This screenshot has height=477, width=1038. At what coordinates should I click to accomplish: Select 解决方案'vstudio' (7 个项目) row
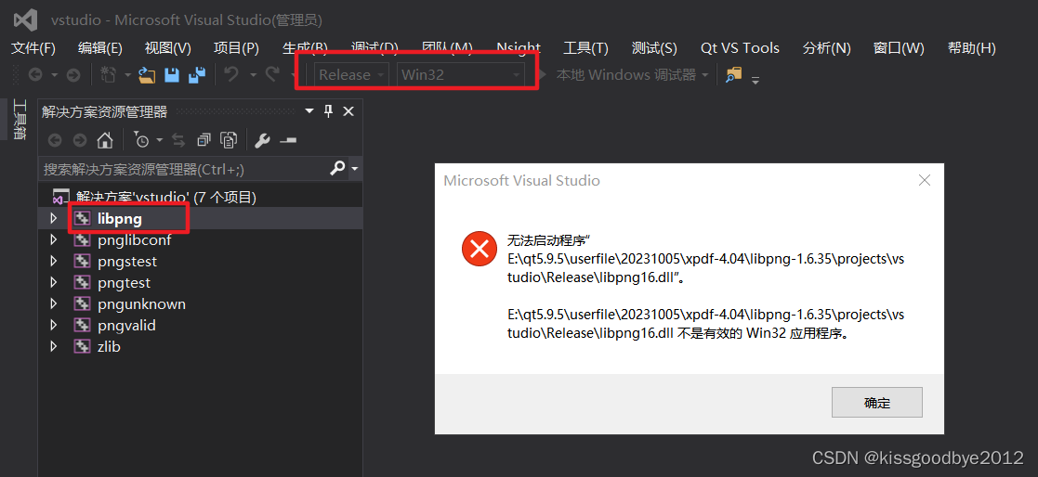pyautogui.click(x=200, y=197)
